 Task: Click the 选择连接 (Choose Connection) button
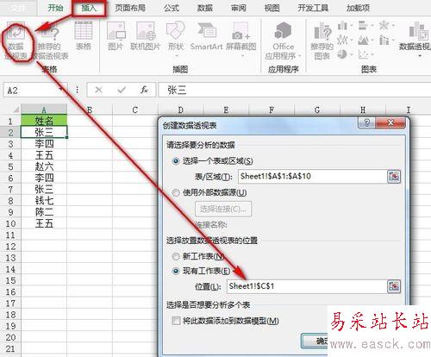click(223, 209)
